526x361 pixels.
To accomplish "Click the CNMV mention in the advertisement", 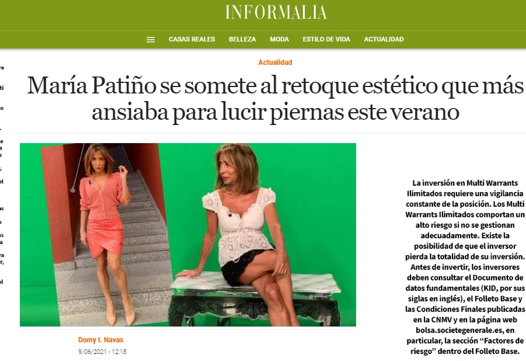I will [x=441, y=320].
